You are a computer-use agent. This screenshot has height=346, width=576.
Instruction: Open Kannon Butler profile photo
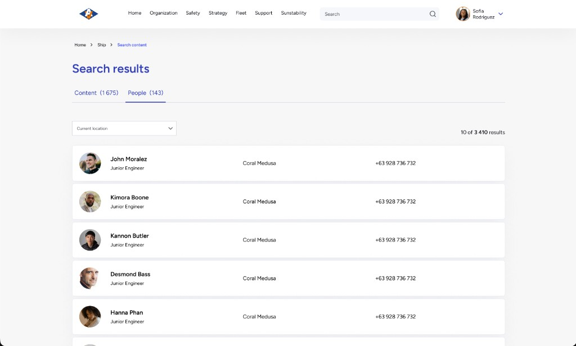click(x=90, y=240)
